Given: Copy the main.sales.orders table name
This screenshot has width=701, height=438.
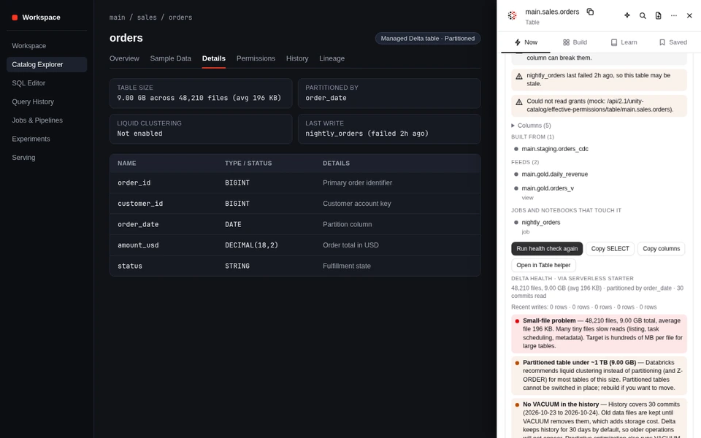Looking at the screenshot, I should [x=590, y=12].
